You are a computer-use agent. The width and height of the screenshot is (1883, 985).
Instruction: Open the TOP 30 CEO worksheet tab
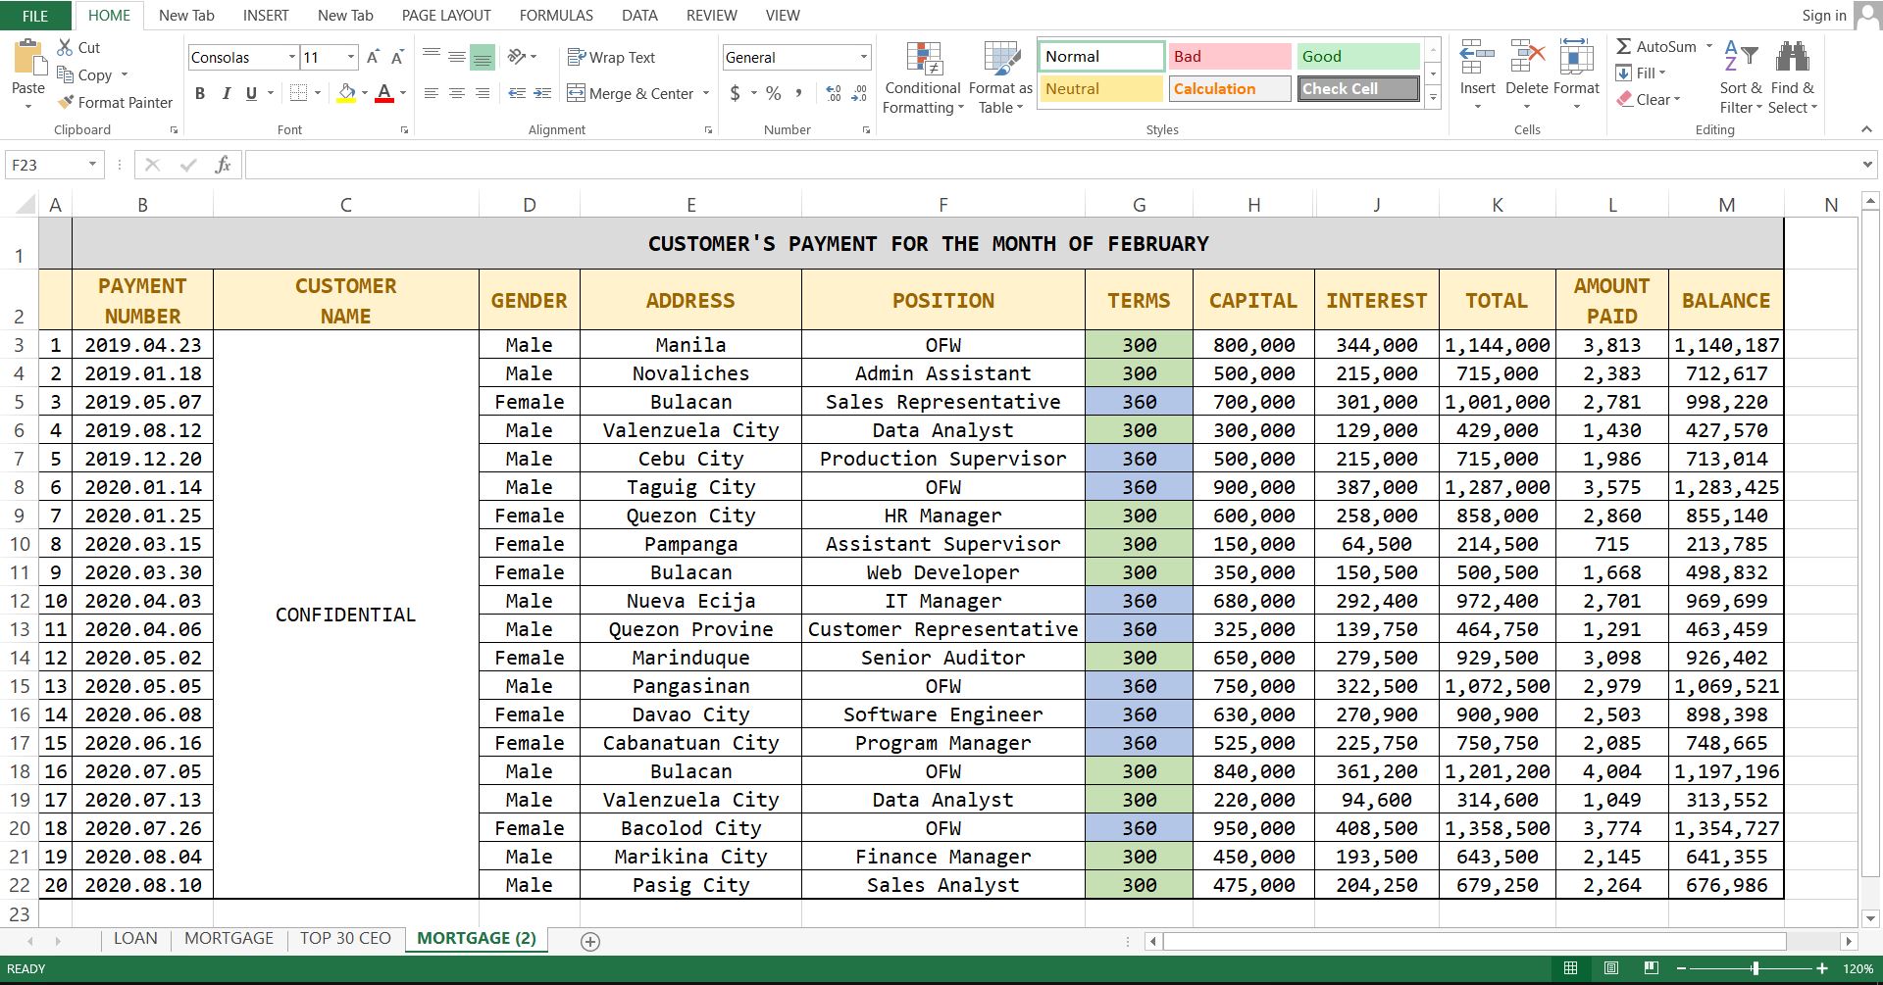point(345,938)
